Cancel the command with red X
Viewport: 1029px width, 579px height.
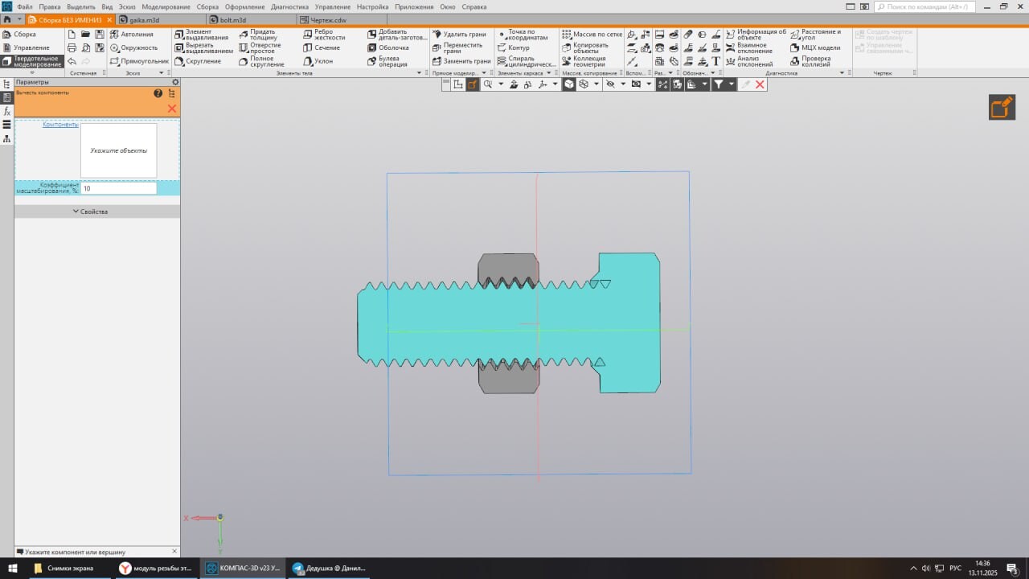coord(171,108)
